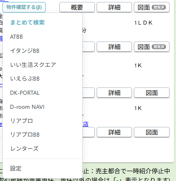The height and width of the screenshot is (181, 176).
Task: Click 詳細 button just below the 店 link
Action: 114,132
